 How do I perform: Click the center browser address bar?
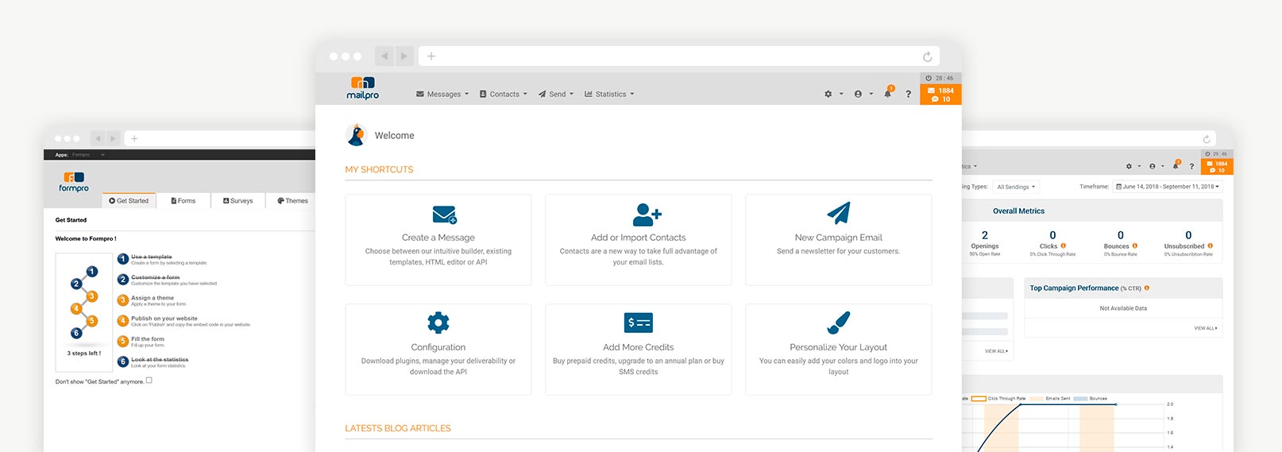click(678, 56)
